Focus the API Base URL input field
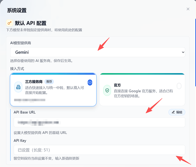This screenshot has width=196, height=167. click(100, 122)
